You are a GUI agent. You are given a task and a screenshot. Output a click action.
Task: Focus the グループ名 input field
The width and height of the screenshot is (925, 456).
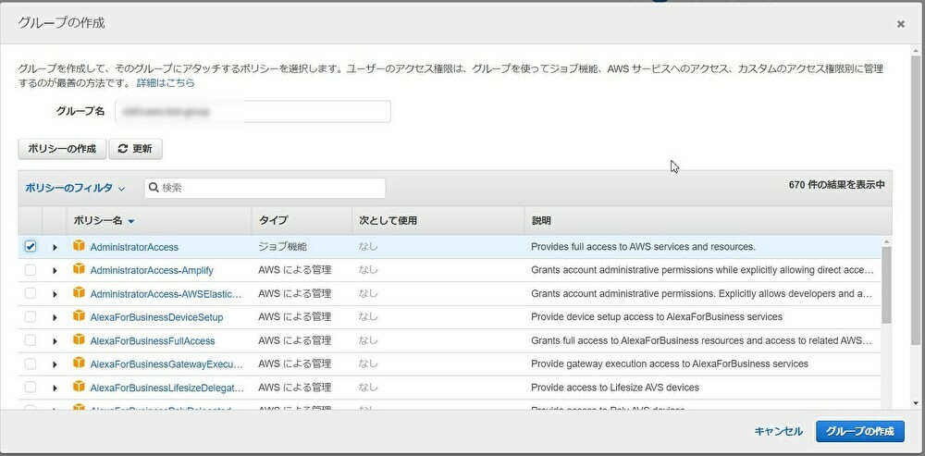tap(253, 112)
